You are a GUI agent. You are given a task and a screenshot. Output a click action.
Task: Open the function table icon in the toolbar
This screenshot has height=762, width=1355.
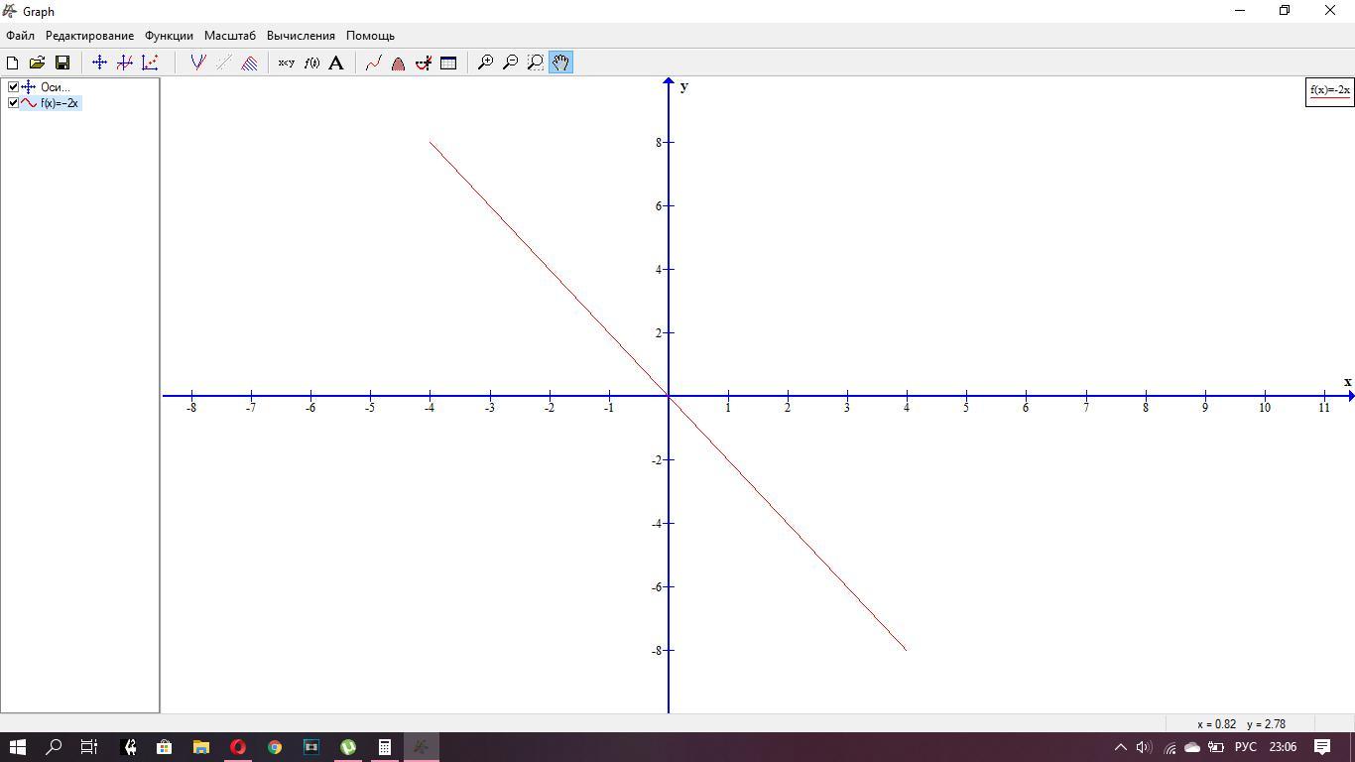(448, 63)
